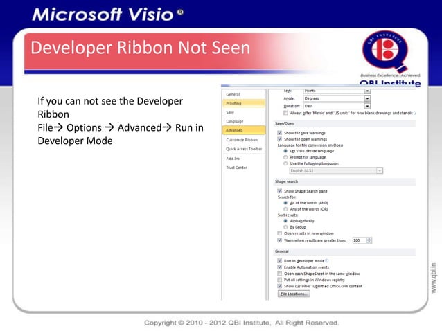The image size is (442, 331).
Task: Select Use the following language option
Action: click(285, 163)
